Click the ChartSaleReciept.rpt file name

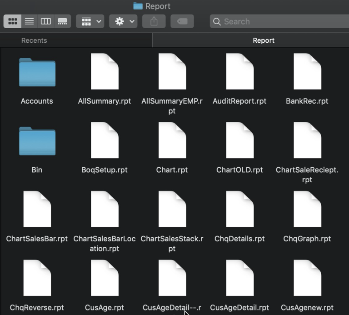[x=307, y=175]
